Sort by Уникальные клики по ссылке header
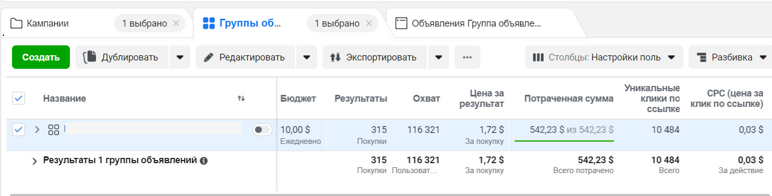This screenshot has height=196, width=772. 652,99
